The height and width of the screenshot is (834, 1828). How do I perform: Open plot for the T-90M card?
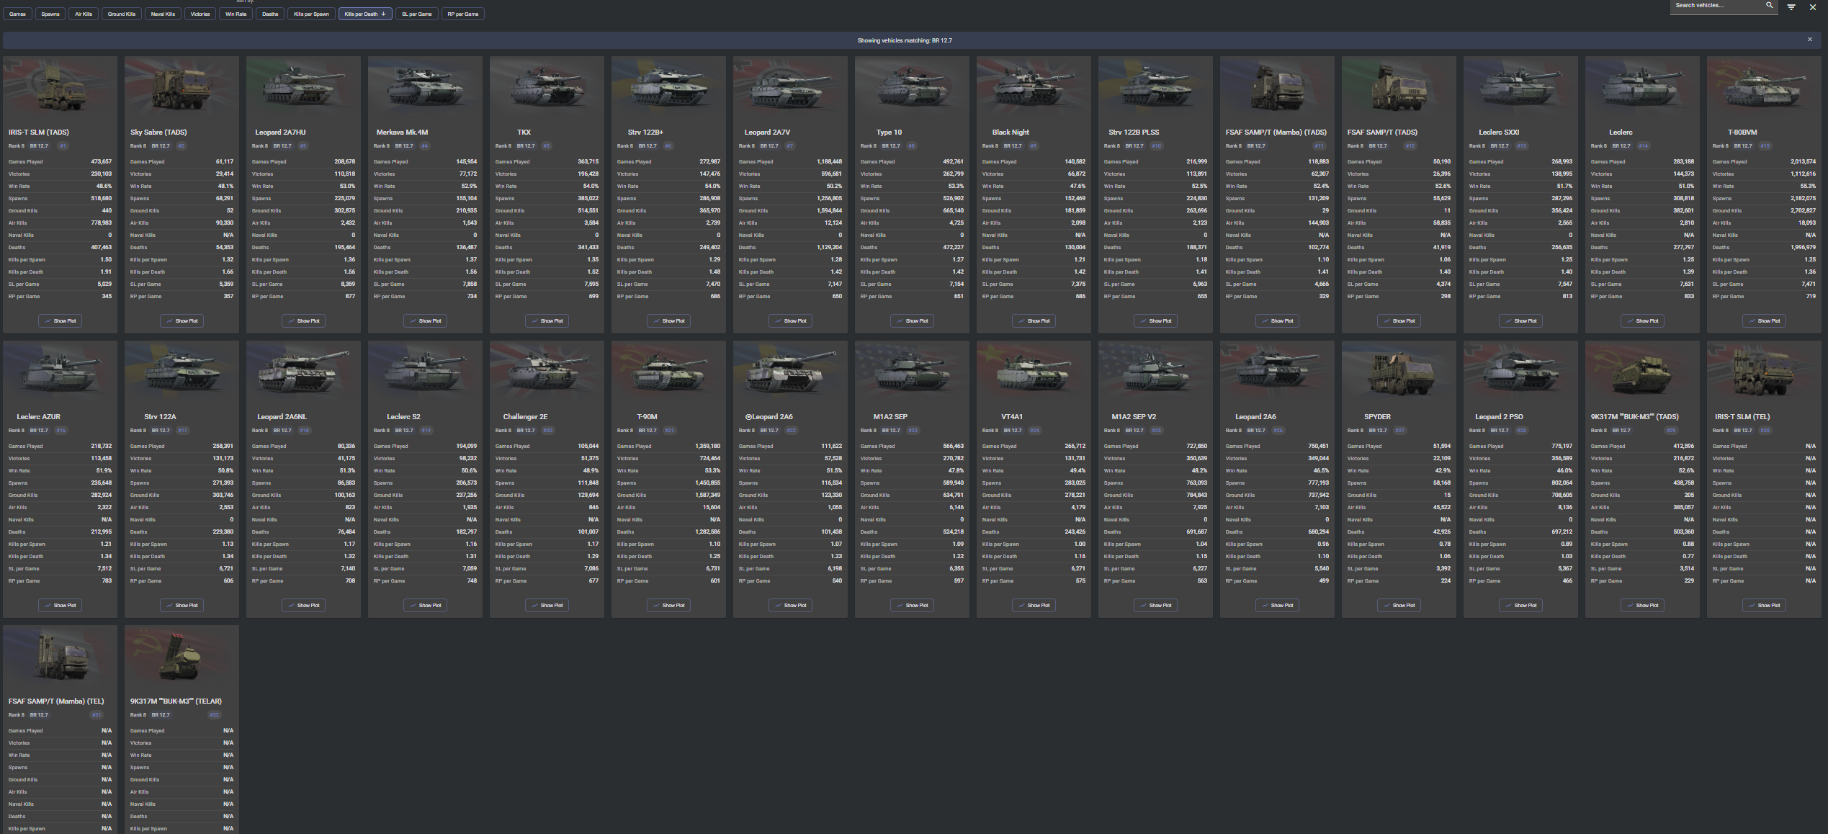point(668,606)
